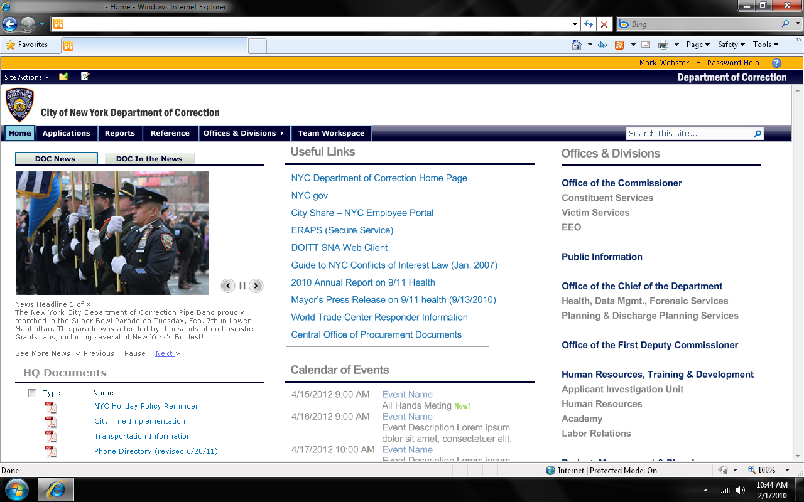Select the Applications navigation tab
The image size is (804, 502).
[67, 133]
